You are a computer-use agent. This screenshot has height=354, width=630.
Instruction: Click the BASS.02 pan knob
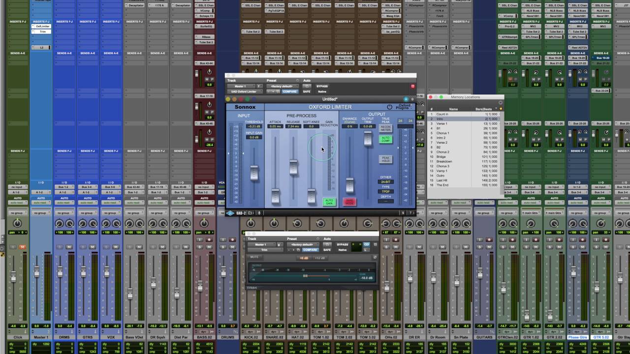(x=204, y=224)
